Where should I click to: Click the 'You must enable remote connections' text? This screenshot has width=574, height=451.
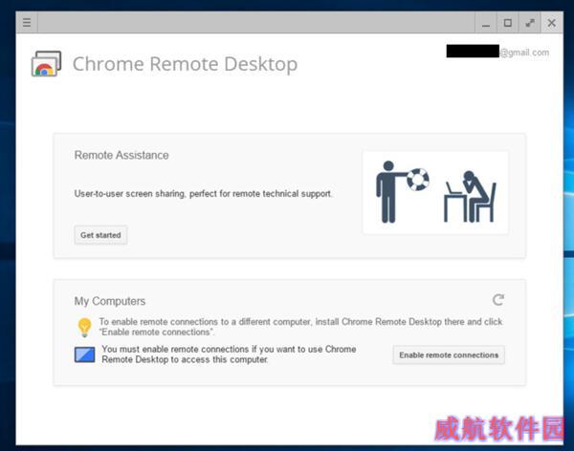[229, 354]
